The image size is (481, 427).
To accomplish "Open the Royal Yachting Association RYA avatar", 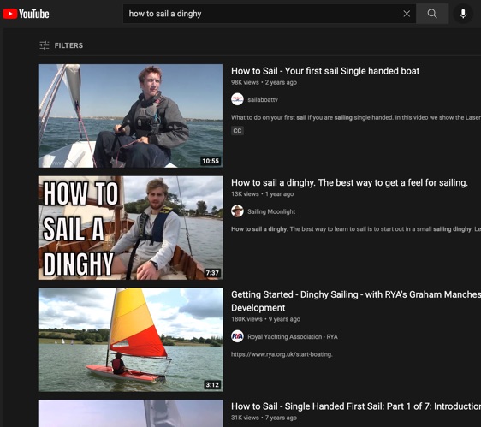I will [237, 336].
